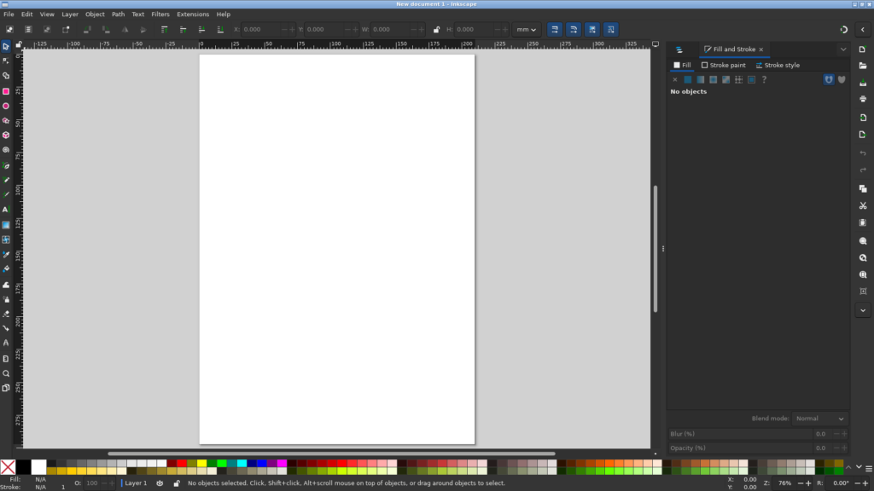Select the Ellipse circle tool
Image resolution: width=874 pixels, height=491 pixels.
(6, 106)
